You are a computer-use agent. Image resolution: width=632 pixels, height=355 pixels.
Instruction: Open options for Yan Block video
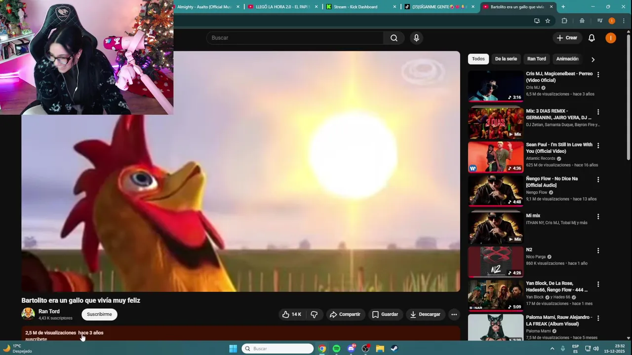[598, 284]
